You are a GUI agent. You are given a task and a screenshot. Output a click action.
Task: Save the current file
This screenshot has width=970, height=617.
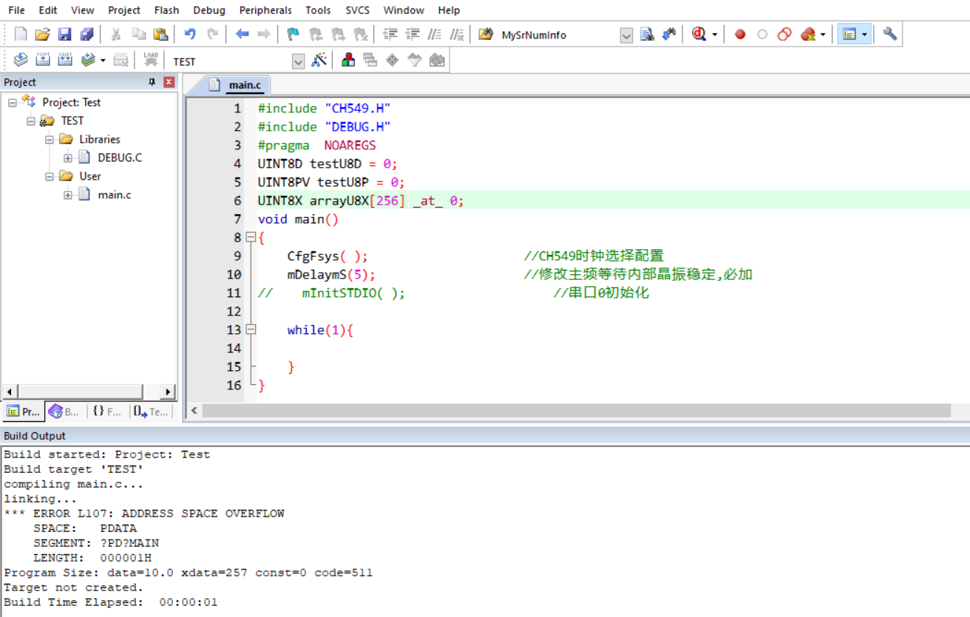tap(64, 35)
